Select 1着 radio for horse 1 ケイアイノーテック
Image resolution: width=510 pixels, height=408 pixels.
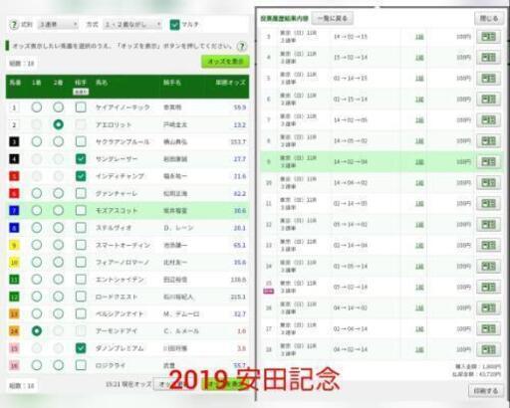pyautogui.click(x=37, y=107)
